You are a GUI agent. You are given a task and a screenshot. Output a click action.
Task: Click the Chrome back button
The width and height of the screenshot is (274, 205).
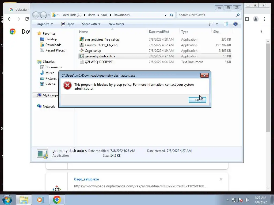(x=10, y=19)
